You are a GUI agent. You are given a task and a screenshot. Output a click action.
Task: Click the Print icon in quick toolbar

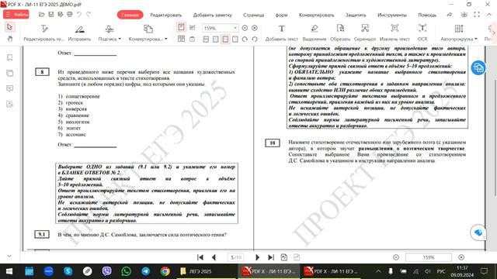click(70, 15)
